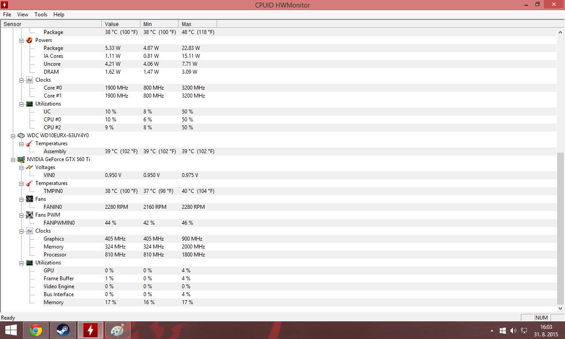The height and width of the screenshot is (339, 565).
Task: Click the Fans PWM icon
Action: 30,215
